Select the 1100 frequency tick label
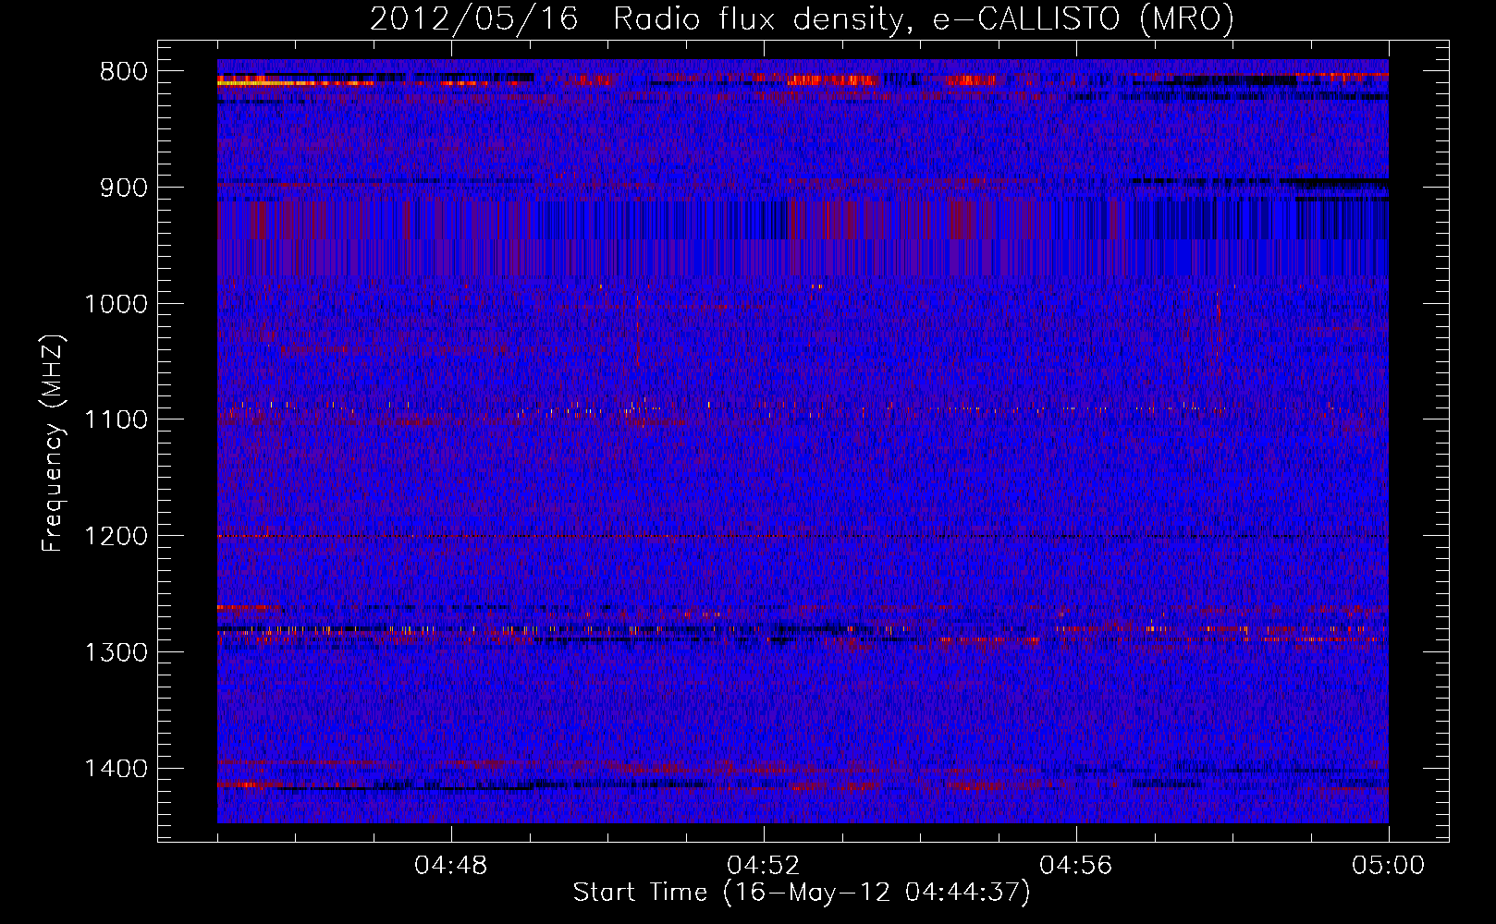Screen dimensions: 1496x924 pos(116,420)
